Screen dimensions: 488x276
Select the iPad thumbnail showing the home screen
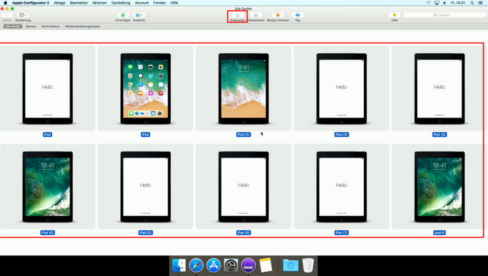146,88
